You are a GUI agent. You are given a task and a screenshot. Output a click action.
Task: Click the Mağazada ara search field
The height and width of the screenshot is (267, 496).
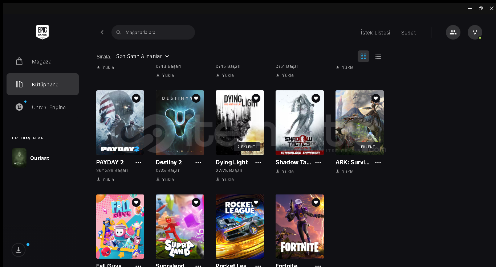153,32
